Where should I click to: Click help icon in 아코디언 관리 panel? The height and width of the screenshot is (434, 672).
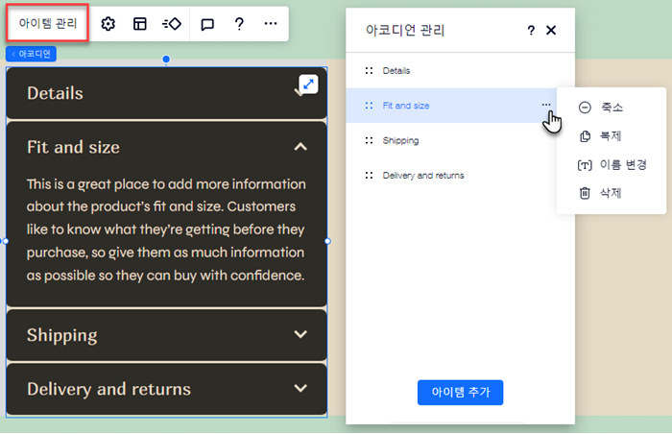click(531, 31)
